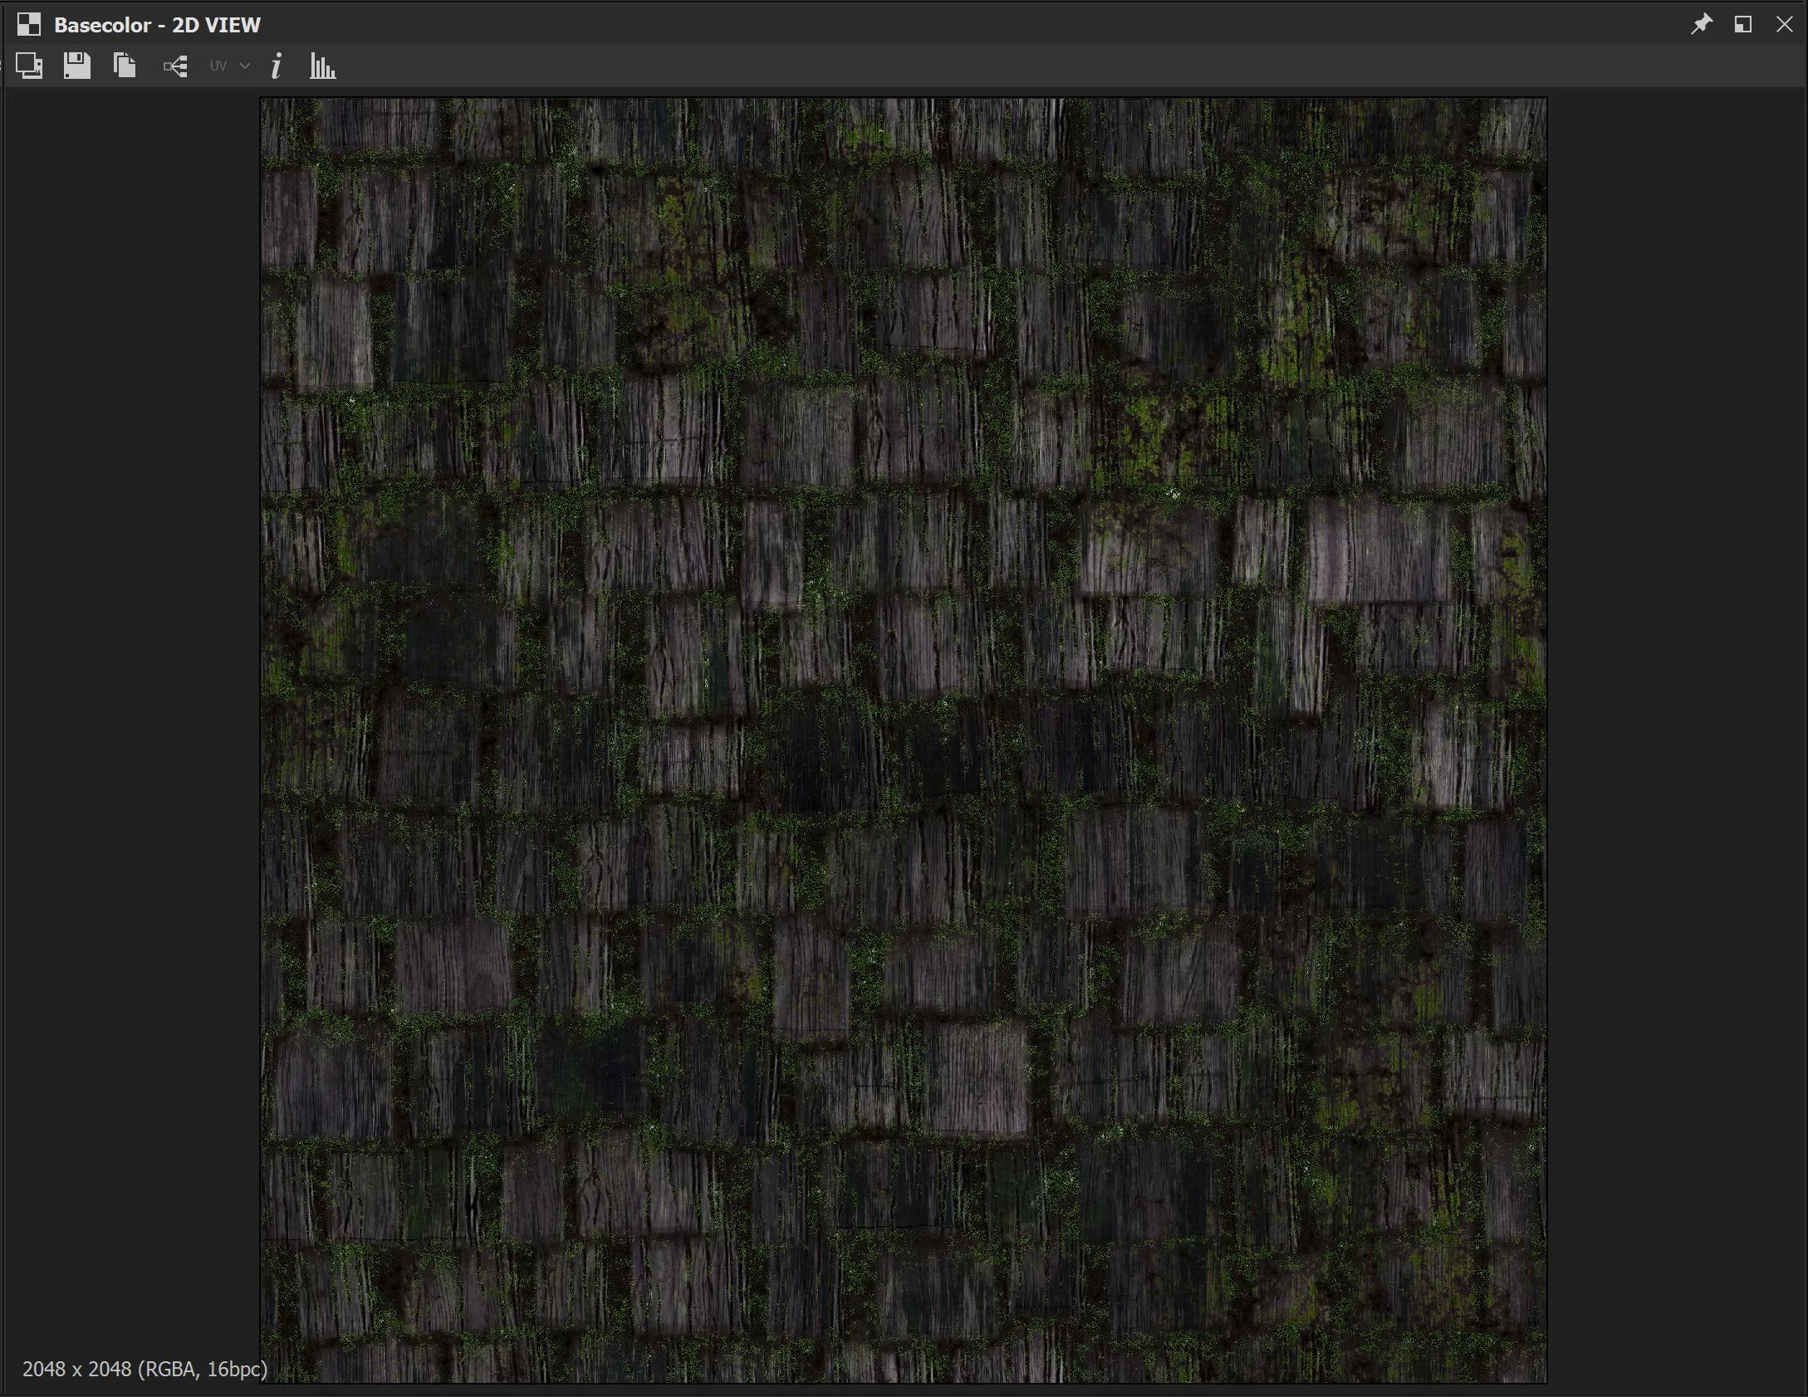Screen dimensions: 1808x1397
Task: Click the node graph tree icon
Action: (x=175, y=66)
